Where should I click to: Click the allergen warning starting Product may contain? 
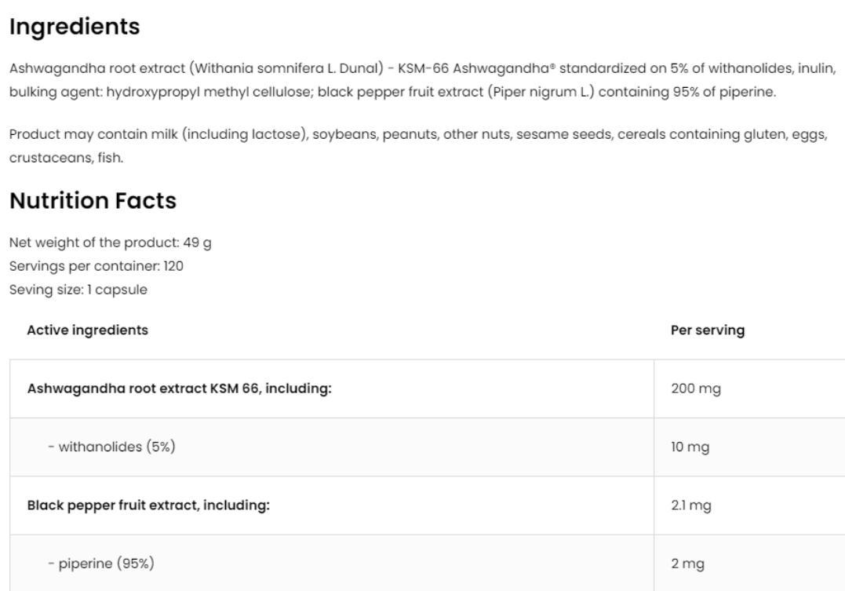pyautogui.click(x=418, y=146)
